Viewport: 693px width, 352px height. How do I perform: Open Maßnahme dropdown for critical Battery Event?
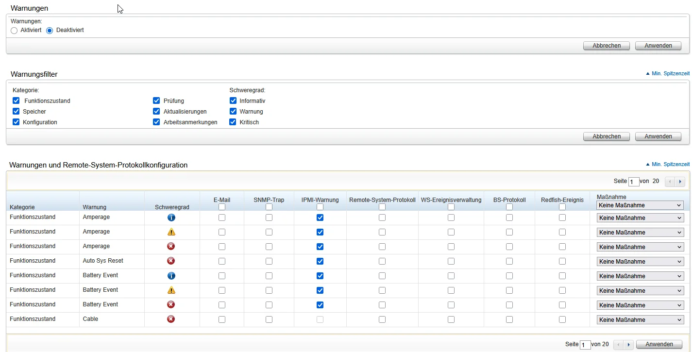pos(640,305)
